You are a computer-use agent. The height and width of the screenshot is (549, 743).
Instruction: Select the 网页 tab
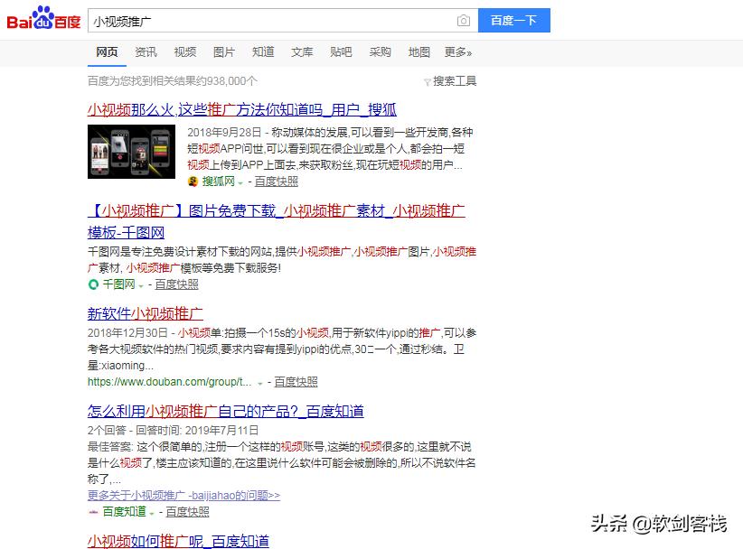tap(107, 51)
